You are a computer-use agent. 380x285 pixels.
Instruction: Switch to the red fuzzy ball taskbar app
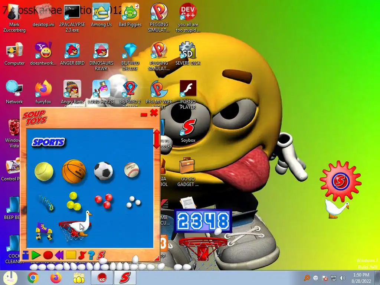tap(102, 278)
